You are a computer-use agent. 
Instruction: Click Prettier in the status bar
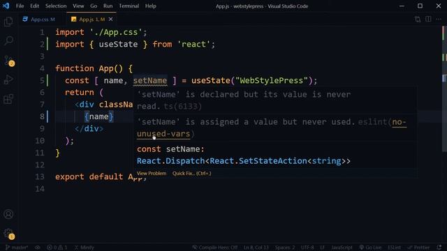click(x=418, y=248)
